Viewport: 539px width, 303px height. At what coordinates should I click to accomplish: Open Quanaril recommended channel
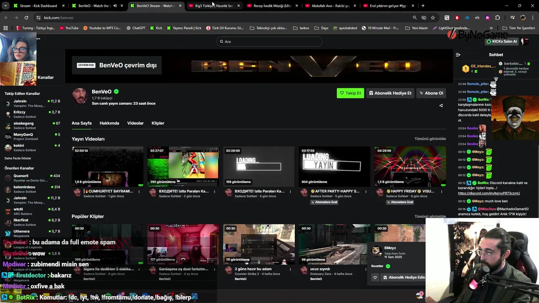(x=32, y=178)
